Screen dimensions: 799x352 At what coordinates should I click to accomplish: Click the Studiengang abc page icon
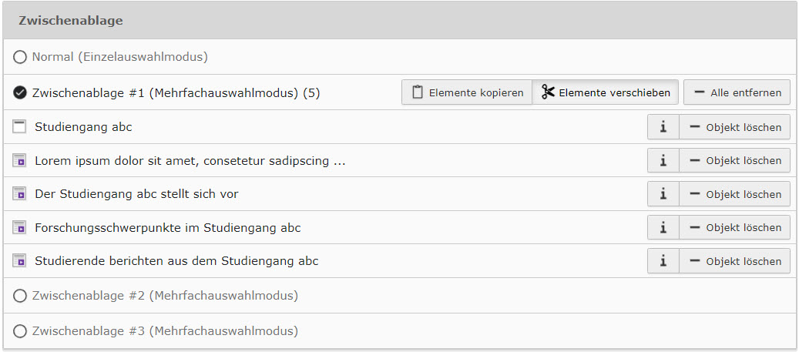tap(20, 127)
